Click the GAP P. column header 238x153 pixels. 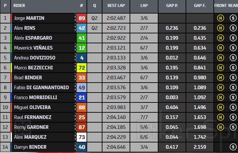(x=172, y=6)
